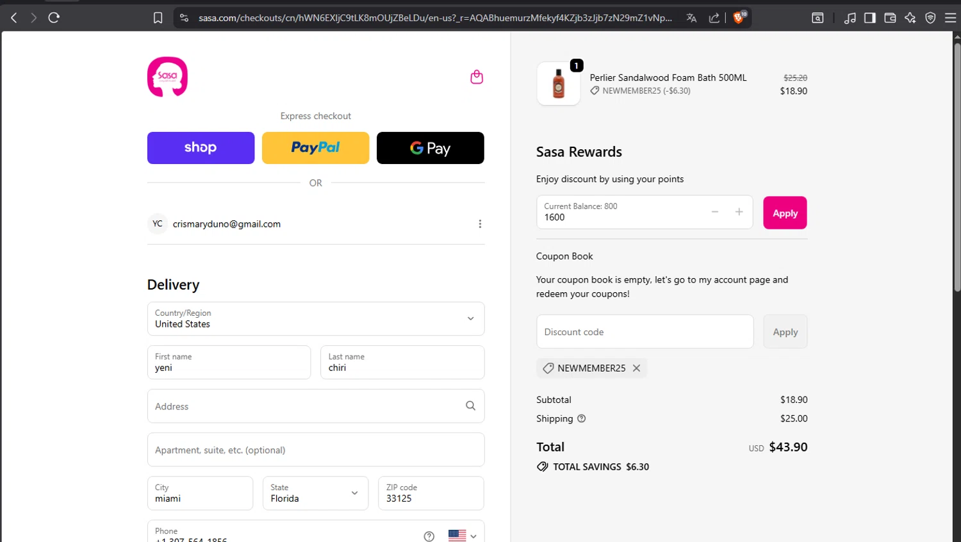Bookmark this page with the bookmark icon
The height and width of the screenshot is (542, 961).
(x=158, y=18)
